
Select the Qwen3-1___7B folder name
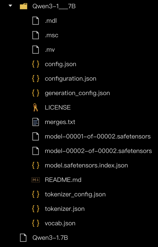[x=54, y=6]
